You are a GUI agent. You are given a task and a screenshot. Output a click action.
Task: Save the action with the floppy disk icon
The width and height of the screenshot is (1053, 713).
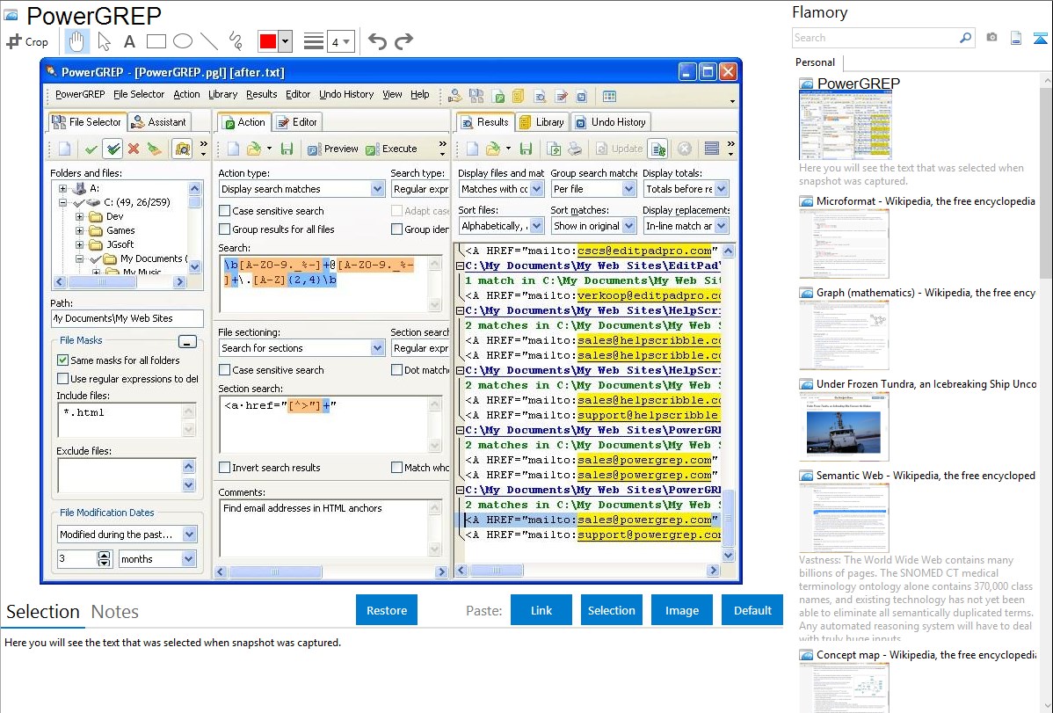point(287,149)
